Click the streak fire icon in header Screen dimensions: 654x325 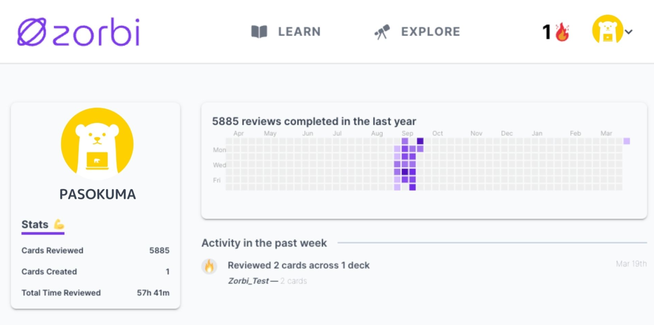pyautogui.click(x=562, y=32)
